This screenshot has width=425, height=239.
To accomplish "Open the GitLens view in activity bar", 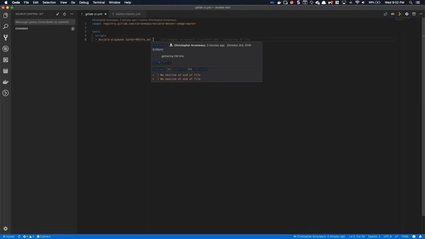I will 5,93.
